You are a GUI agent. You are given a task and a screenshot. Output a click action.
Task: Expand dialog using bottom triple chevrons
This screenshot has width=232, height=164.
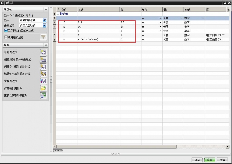[116, 154]
